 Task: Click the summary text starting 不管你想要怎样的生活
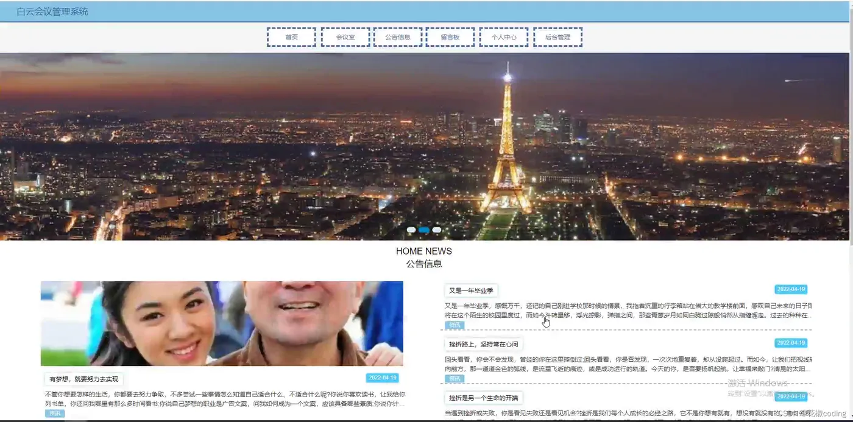point(225,399)
